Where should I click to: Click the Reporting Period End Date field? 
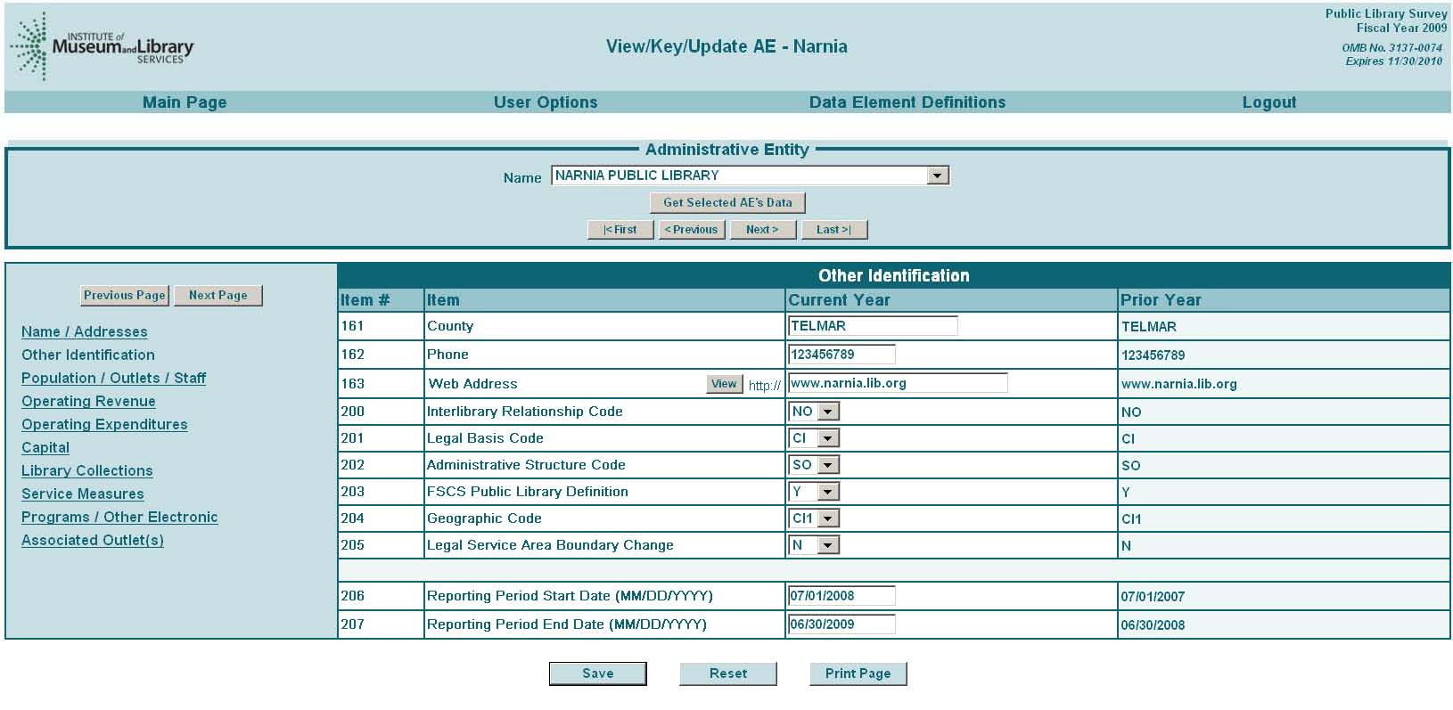[841, 624]
